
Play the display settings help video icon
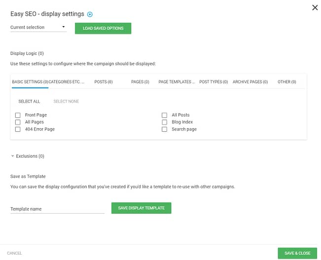pos(90,14)
